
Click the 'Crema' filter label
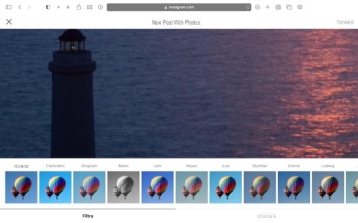click(x=294, y=166)
